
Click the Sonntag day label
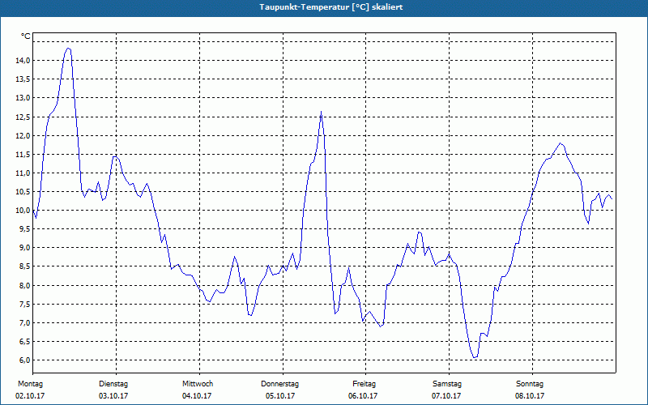530,384
